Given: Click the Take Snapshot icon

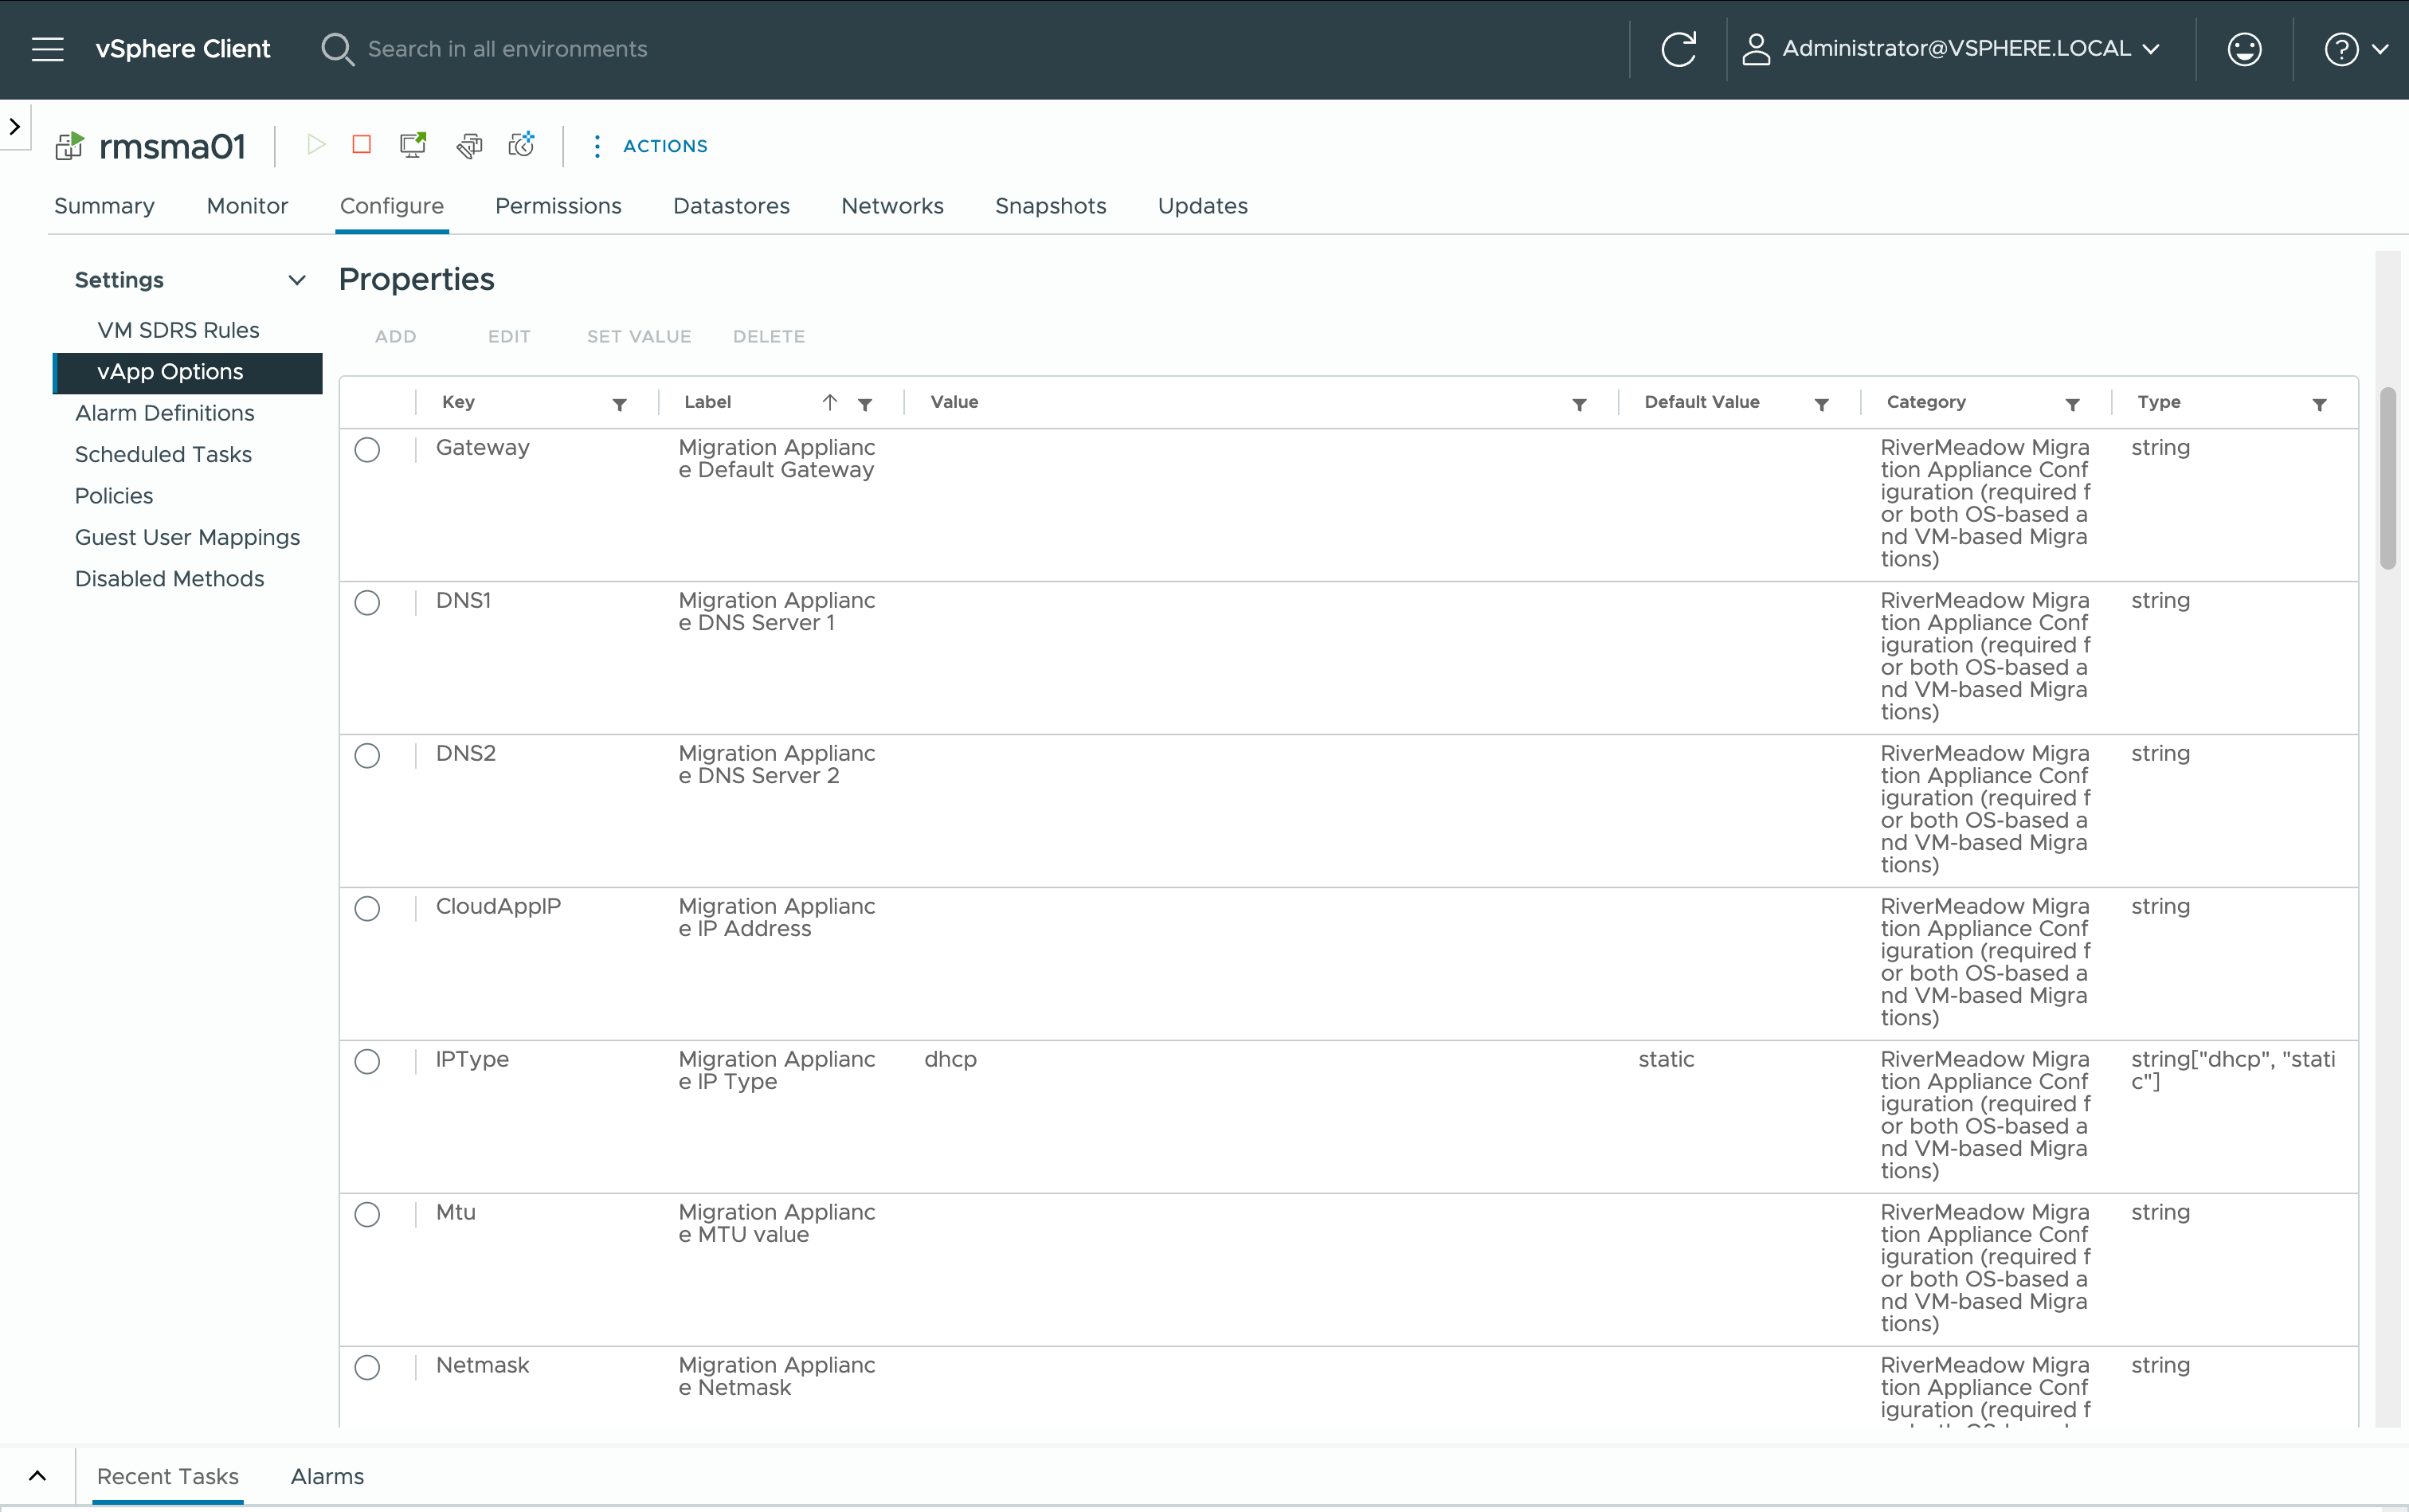Looking at the screenshot, I should (x=521, y=145).
